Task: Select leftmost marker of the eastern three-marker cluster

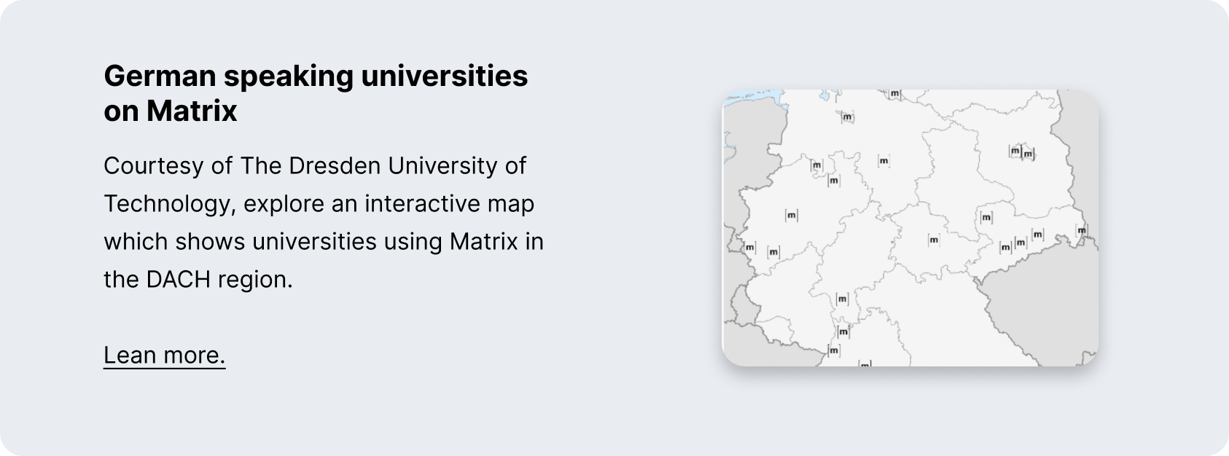Action: [x=1005, y=248]
